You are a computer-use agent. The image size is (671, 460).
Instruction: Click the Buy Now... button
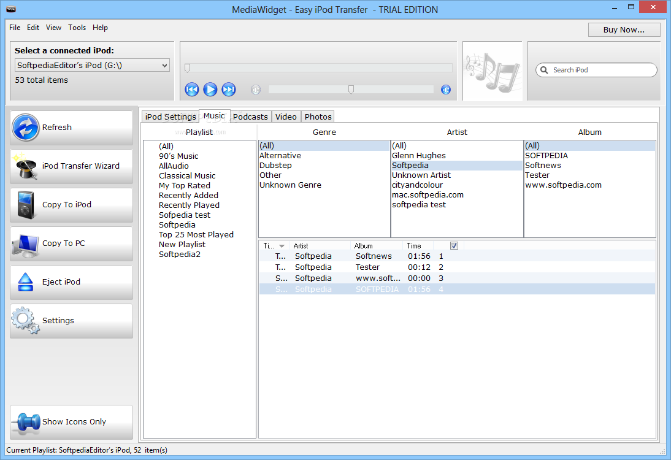624,29
